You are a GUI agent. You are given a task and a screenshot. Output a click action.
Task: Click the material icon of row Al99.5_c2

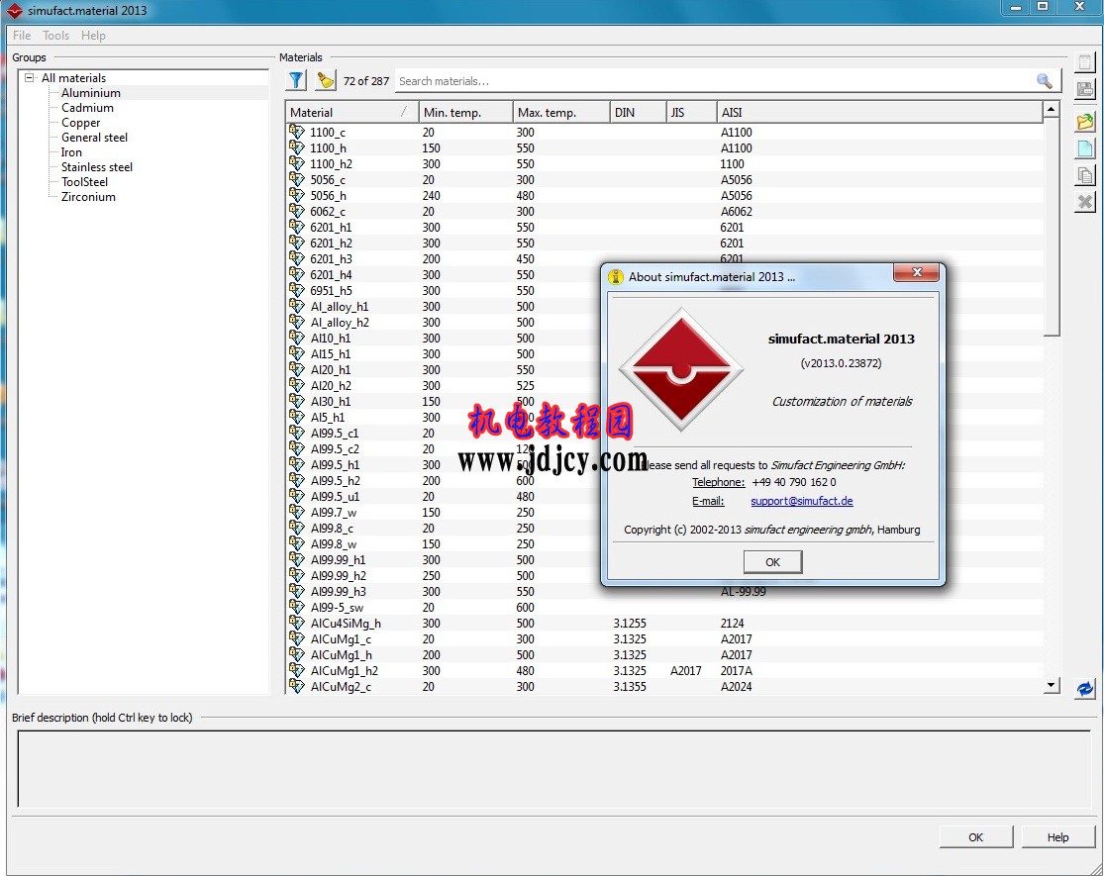[x=296, y=448]
